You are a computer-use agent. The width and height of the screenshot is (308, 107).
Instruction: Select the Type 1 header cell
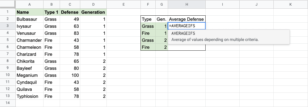pyautogui.click(x=52, y=12)
